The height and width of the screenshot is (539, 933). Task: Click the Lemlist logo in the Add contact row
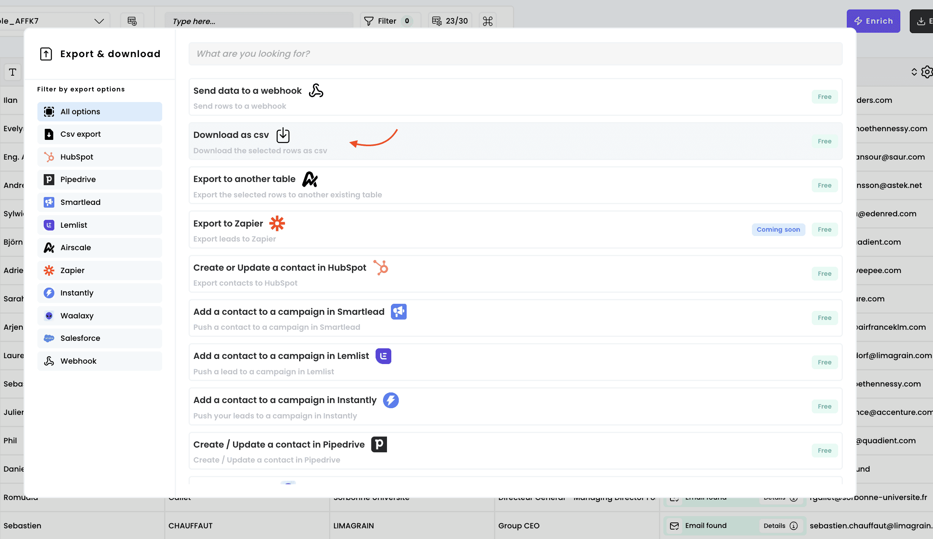point(383,356)
